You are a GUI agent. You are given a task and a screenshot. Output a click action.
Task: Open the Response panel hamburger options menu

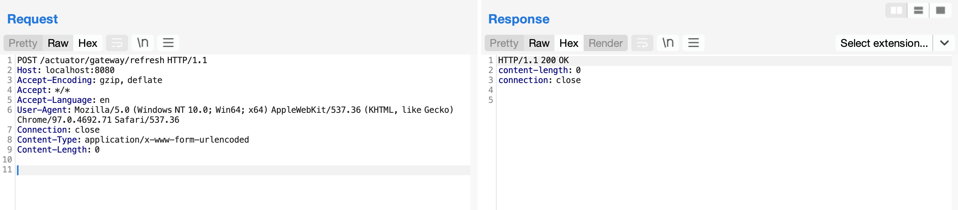[x=693, y=43]
